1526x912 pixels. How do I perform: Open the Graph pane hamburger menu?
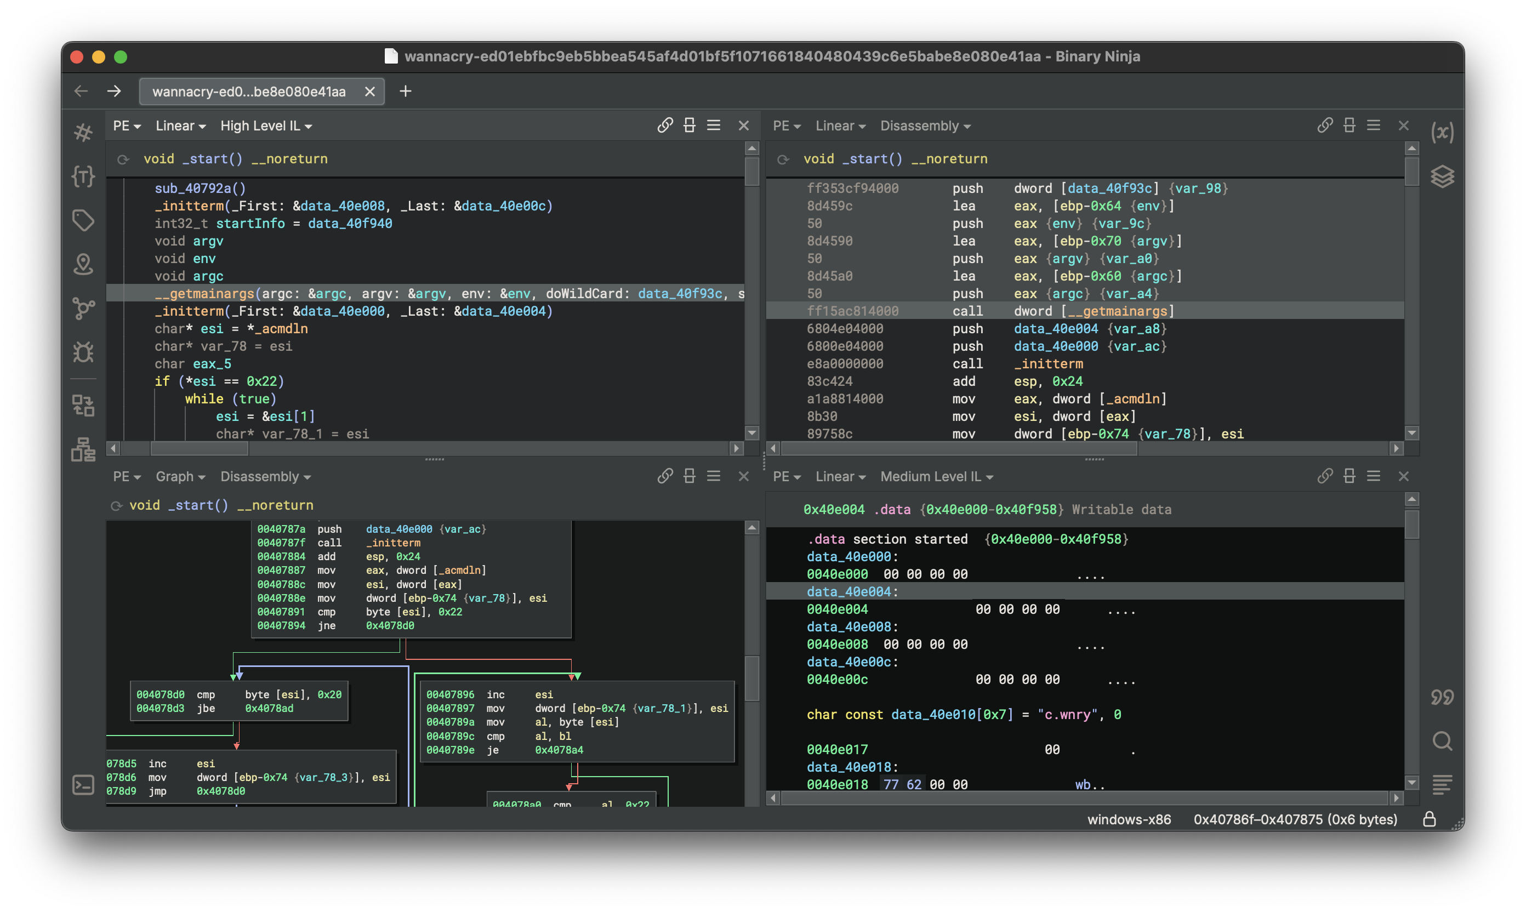(714, 476)
